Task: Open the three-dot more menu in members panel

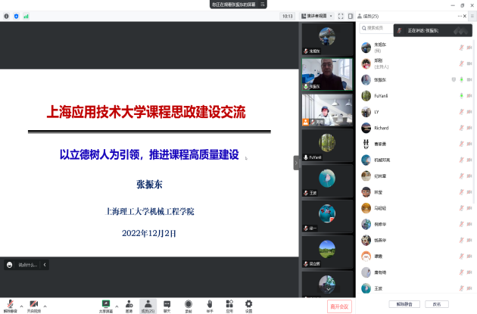Action: point(460,16)
